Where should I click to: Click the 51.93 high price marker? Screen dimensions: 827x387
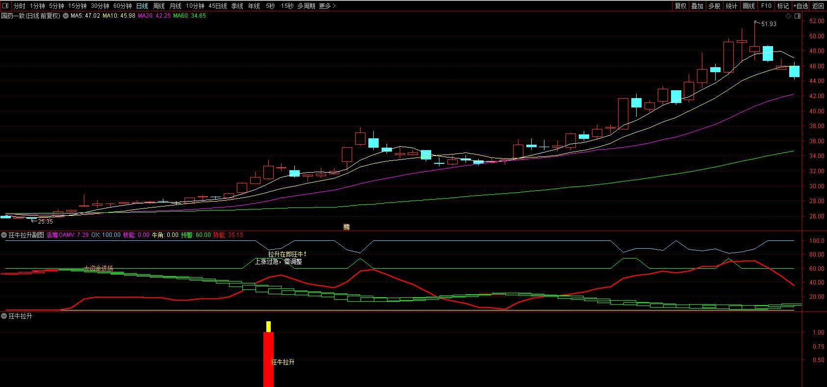coord(769,24)
